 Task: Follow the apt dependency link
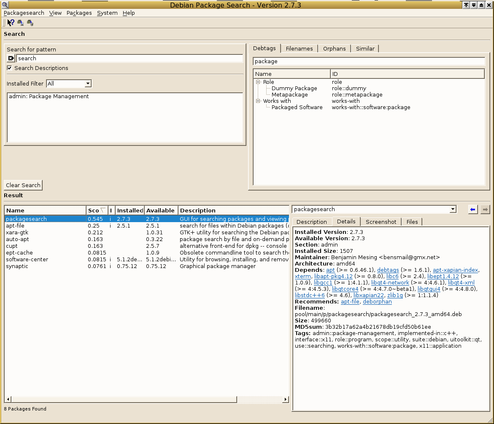[330, 270]
